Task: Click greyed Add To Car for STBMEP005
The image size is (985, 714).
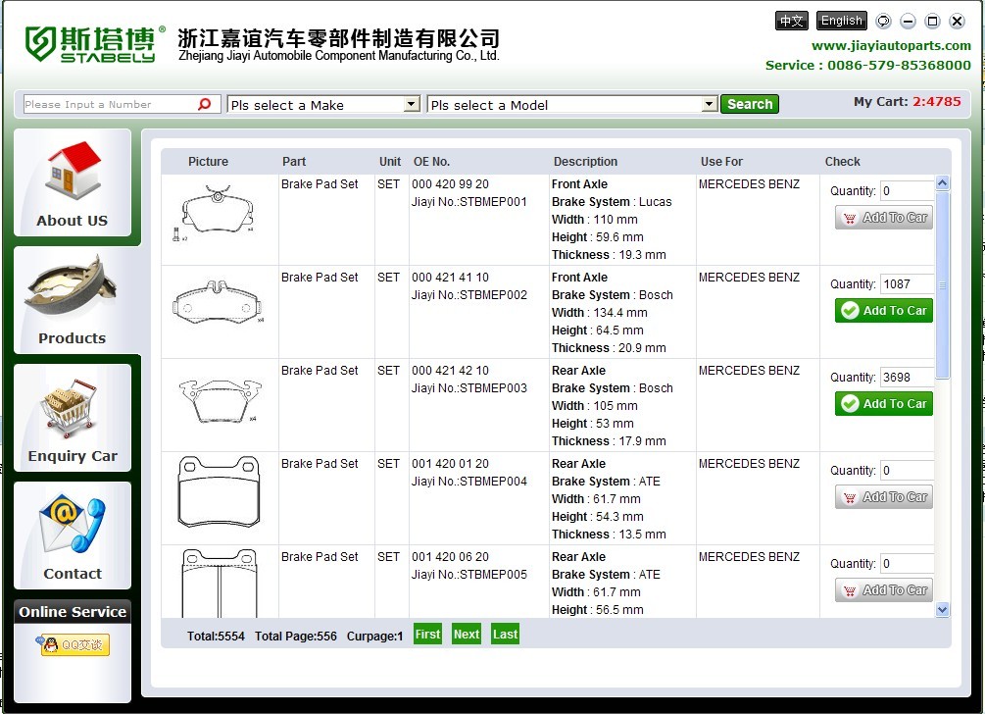Action: (x=884, y=590)
